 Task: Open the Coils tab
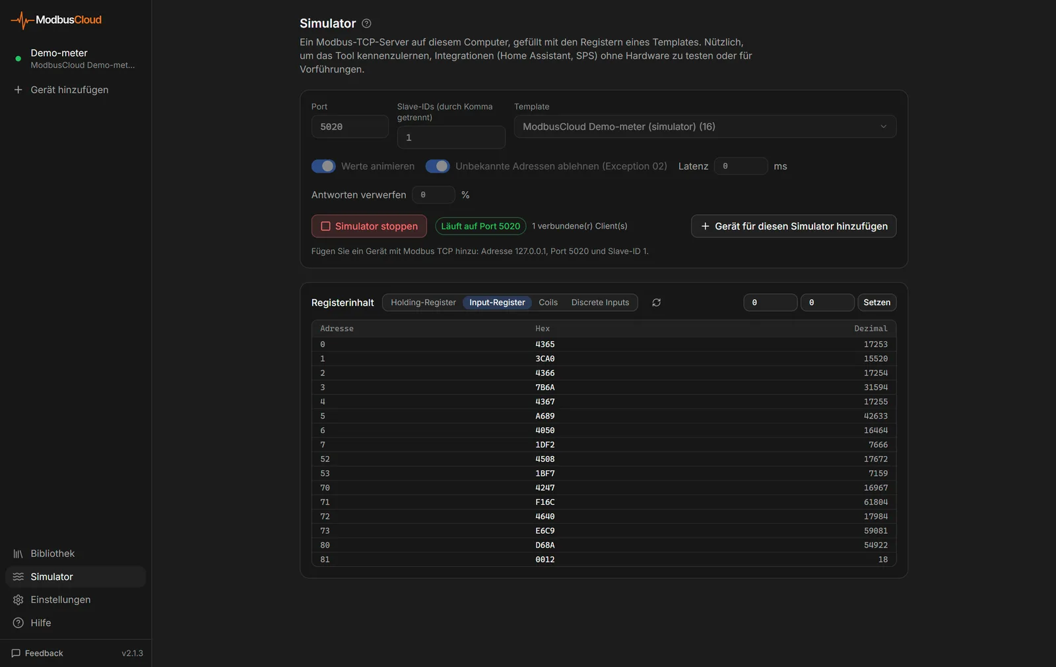(548, 303)
